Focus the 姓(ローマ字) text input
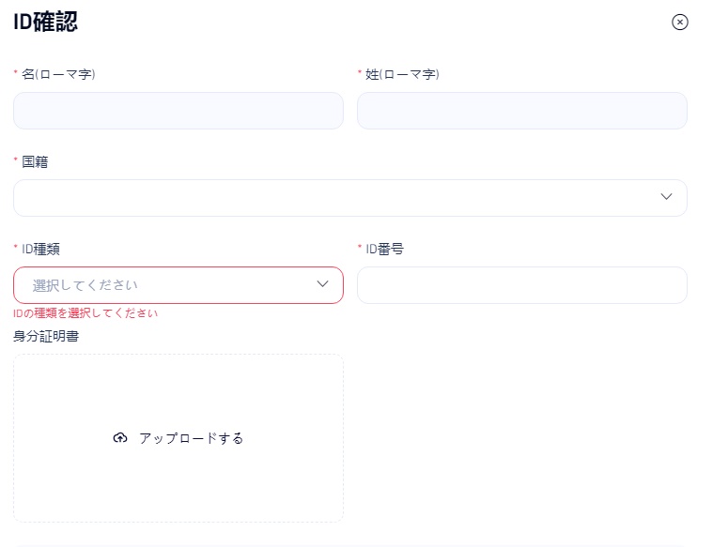The height and width of the screenshot is (547, 713). 521,111
